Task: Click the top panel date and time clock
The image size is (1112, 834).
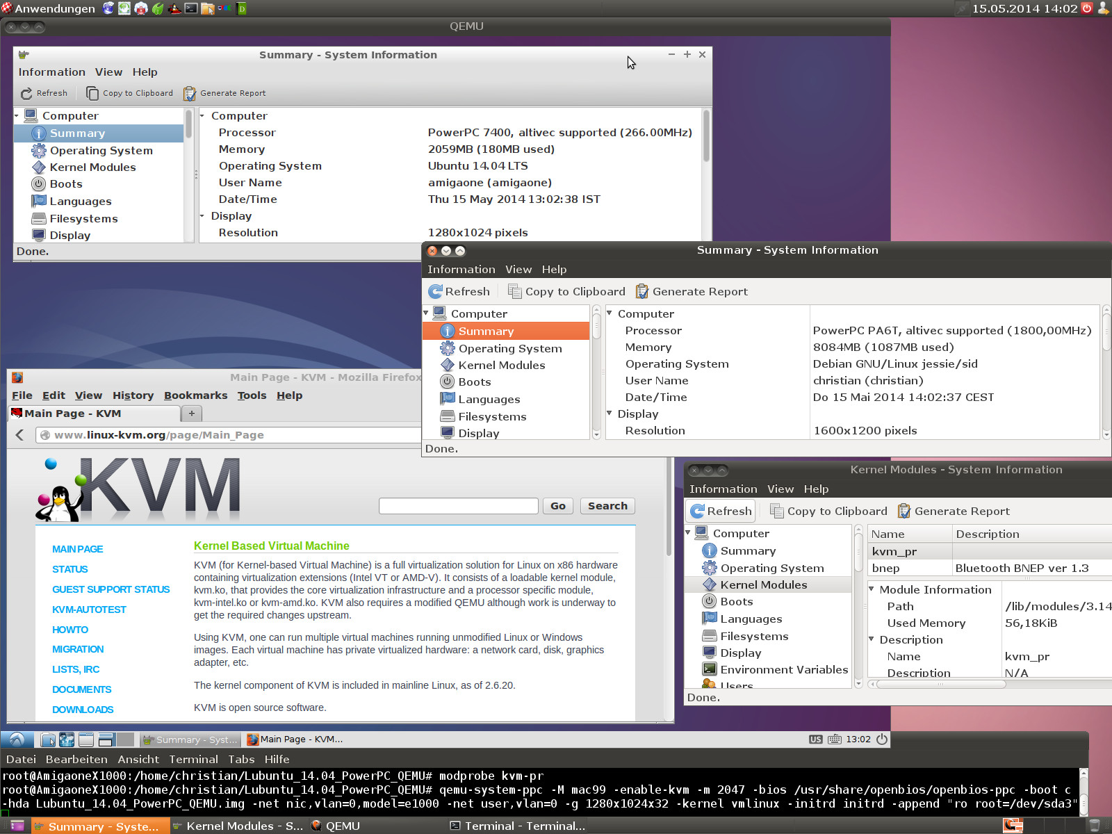Action: [1024, 8]
